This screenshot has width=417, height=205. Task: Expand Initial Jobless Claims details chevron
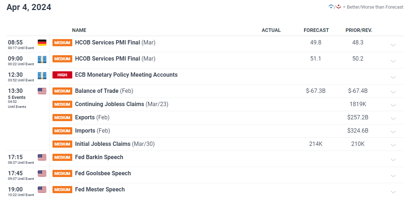coord(393,145)
